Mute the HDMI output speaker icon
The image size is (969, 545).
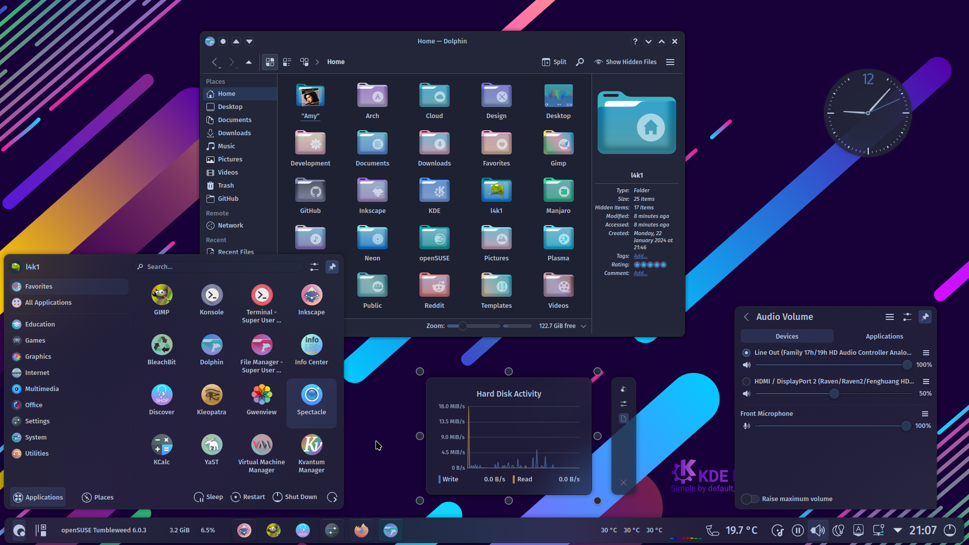pos(746,394)
